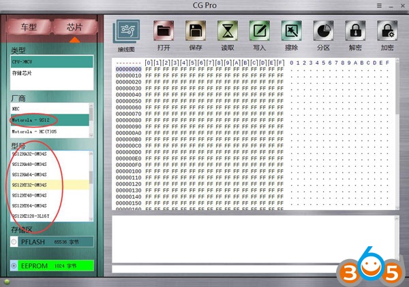This screenshot has width=409, height=287.
Task: Click the EEPROM 1024 字节 storage bar
Action: coord(56,266)
